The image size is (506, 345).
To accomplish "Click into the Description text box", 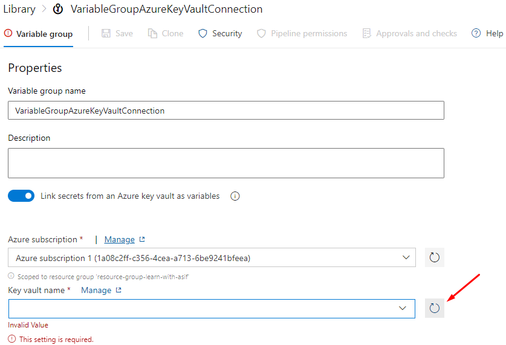I will (x=225, y=163).
